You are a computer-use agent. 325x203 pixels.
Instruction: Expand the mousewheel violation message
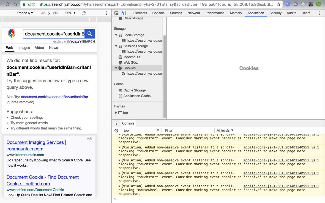(119, 186)
